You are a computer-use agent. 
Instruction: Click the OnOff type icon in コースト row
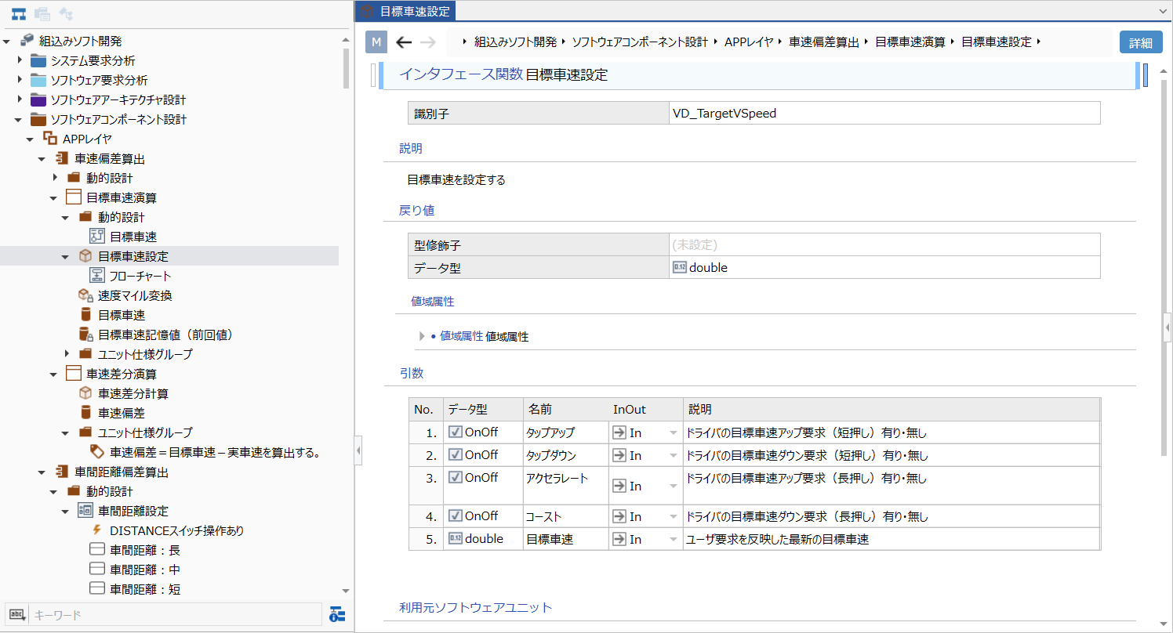tap(455, 516)
